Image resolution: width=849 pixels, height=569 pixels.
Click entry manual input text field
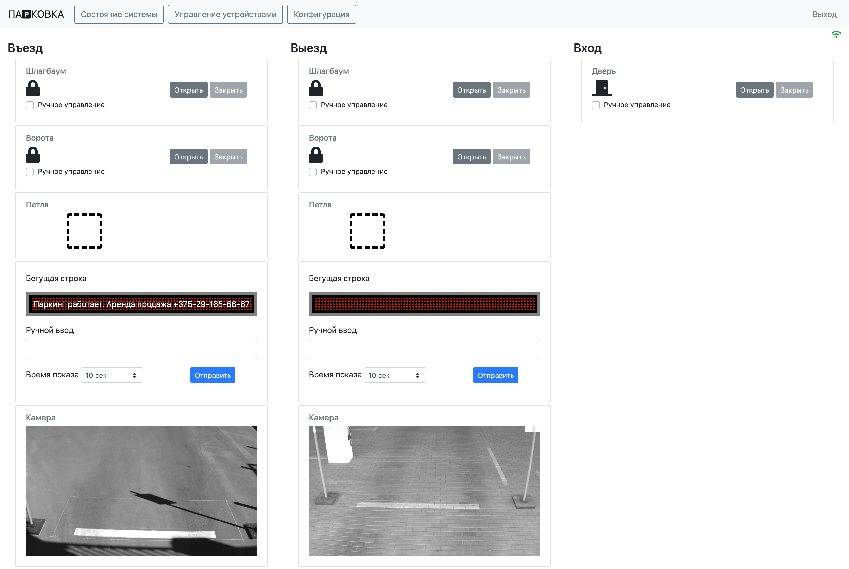coord(141,349)
